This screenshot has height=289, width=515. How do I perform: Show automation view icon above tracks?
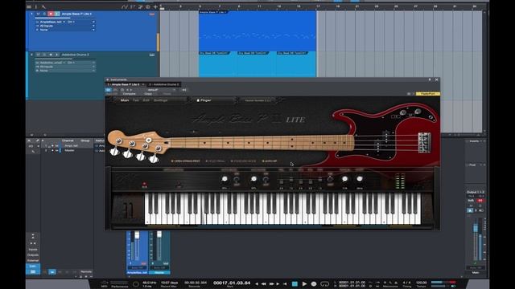pyautogui.click(x=125, y=6)
